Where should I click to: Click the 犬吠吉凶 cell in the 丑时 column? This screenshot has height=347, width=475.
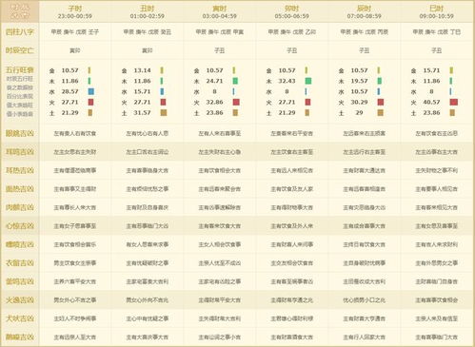click(x=148, y=318)
